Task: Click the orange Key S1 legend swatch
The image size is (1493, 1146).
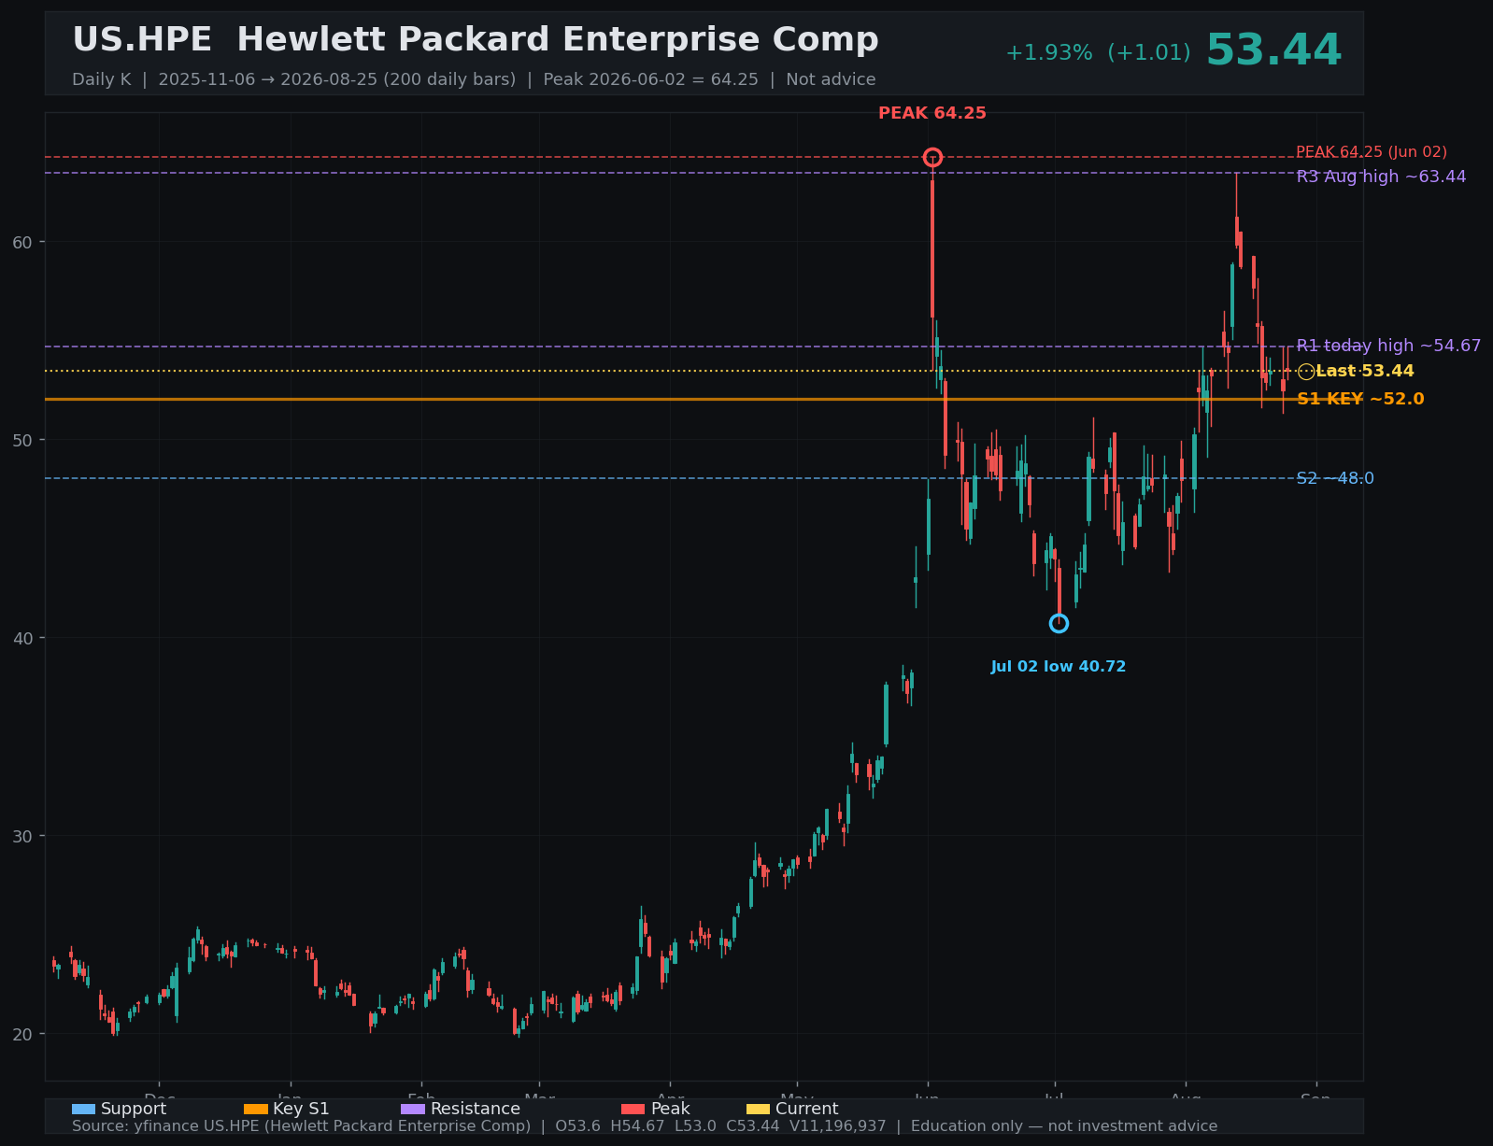Action: click(x=256, y=1110)
